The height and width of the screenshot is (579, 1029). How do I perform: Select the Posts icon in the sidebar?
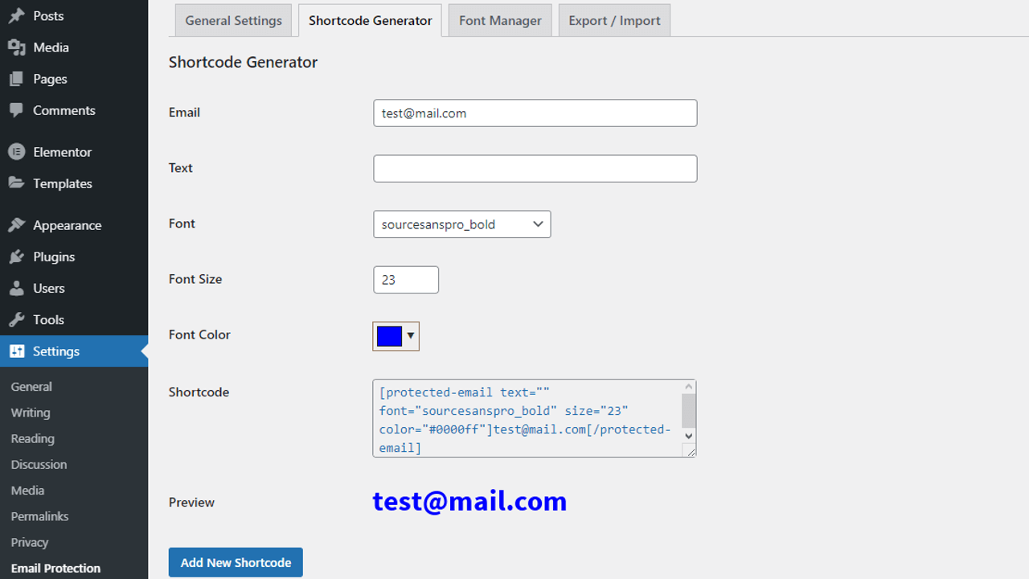coord(16,15)
